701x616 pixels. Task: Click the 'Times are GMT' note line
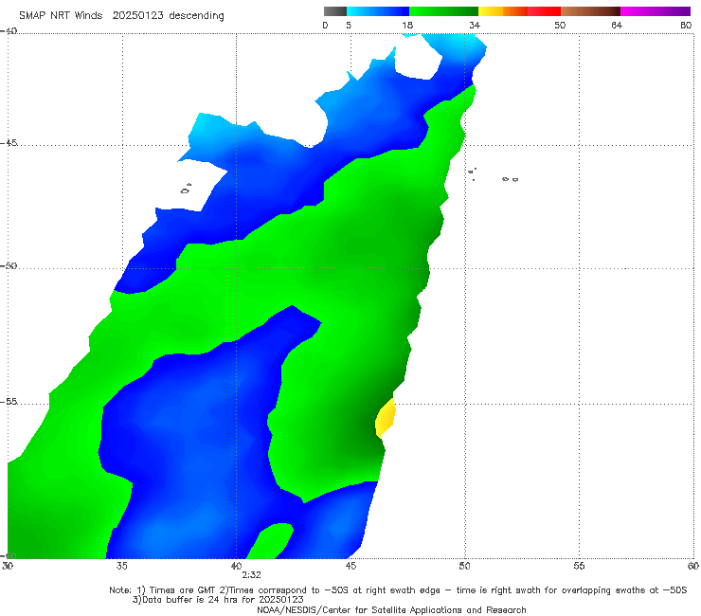tap(398, 590)
